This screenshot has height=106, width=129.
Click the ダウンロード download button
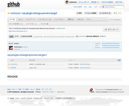(111, 30)
